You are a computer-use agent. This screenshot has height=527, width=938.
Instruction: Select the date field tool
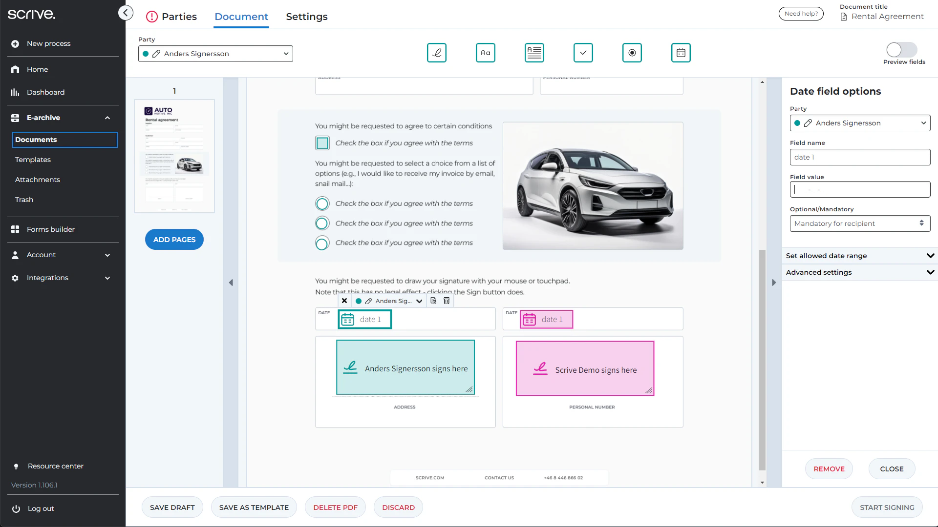tap(681, 53)
